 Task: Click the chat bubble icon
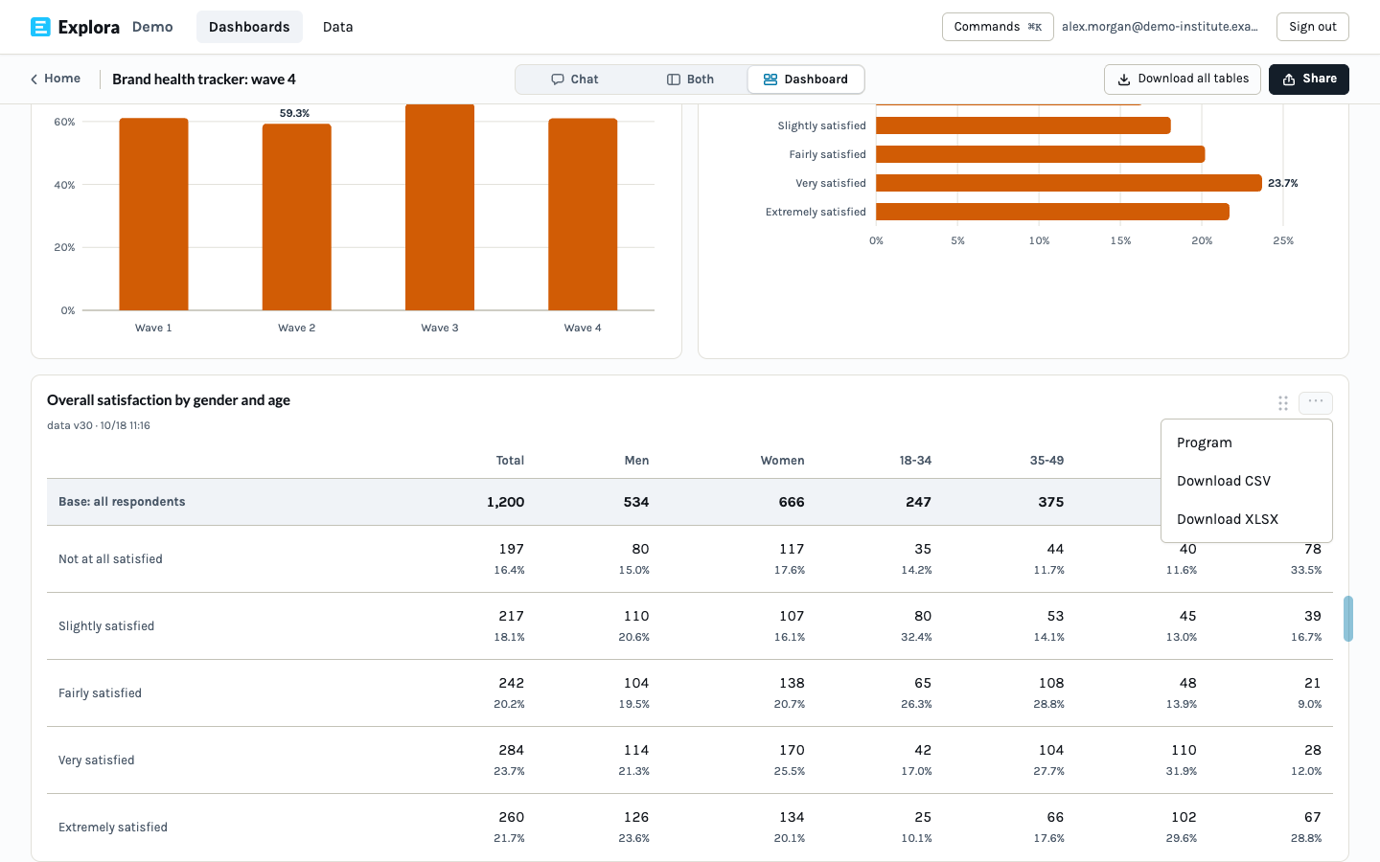pyautogui.click(x=558, y=79)
